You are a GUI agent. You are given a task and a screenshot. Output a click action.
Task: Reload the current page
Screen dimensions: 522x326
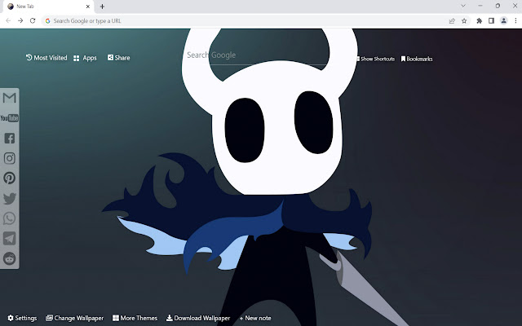point(33,20)
